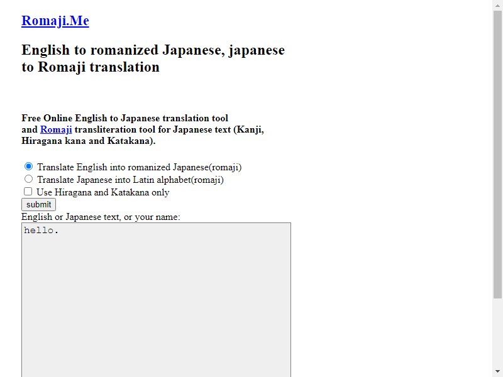
Task: Select Translate Japanese into Latin alphabet radio
Action: coord(28,179)
